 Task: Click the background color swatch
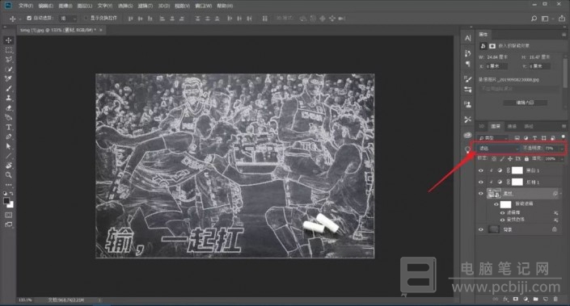point(11,204)
